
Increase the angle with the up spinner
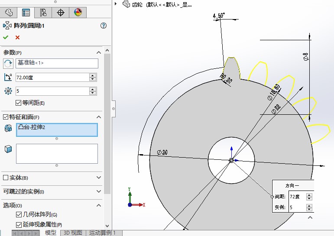click(x=93, y=76)
